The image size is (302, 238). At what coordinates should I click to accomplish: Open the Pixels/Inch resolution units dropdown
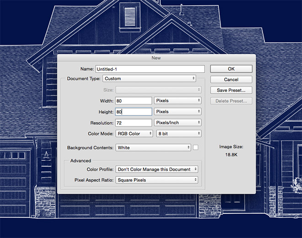click(178, 123)
